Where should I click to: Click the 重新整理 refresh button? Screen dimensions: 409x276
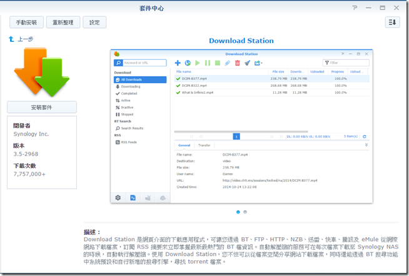tap(63, 22)
